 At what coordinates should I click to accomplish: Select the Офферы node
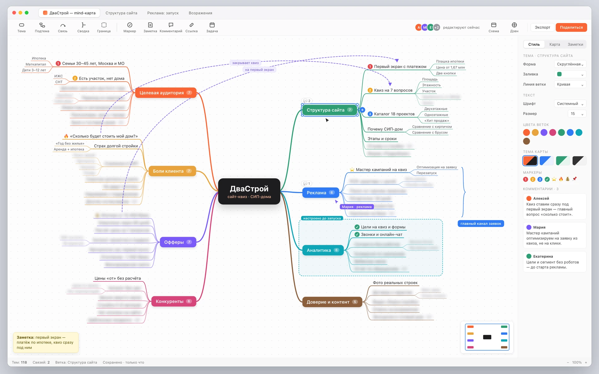[178, 242]
